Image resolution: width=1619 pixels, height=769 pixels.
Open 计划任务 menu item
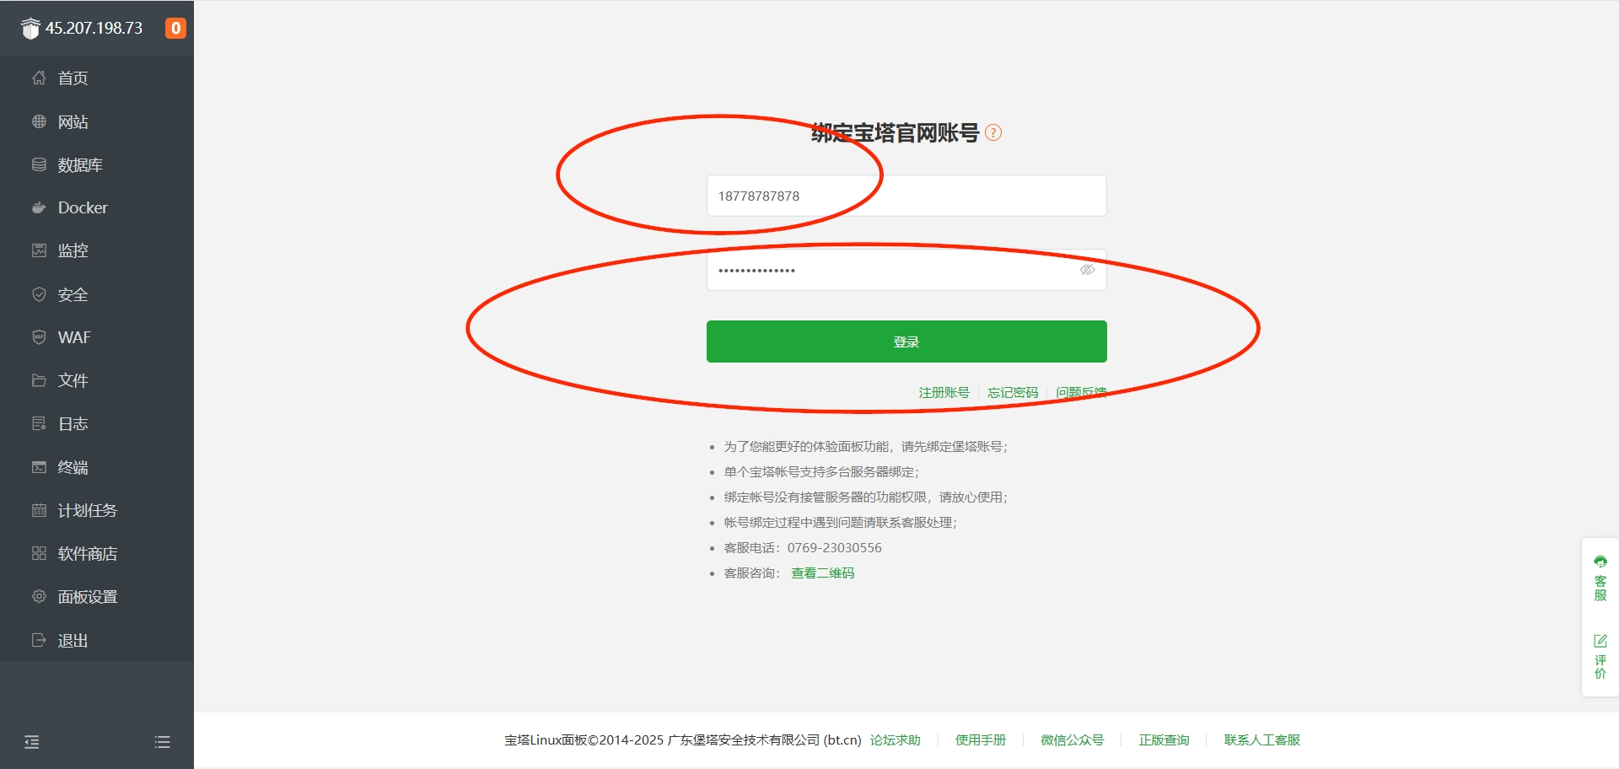(97, 510)
